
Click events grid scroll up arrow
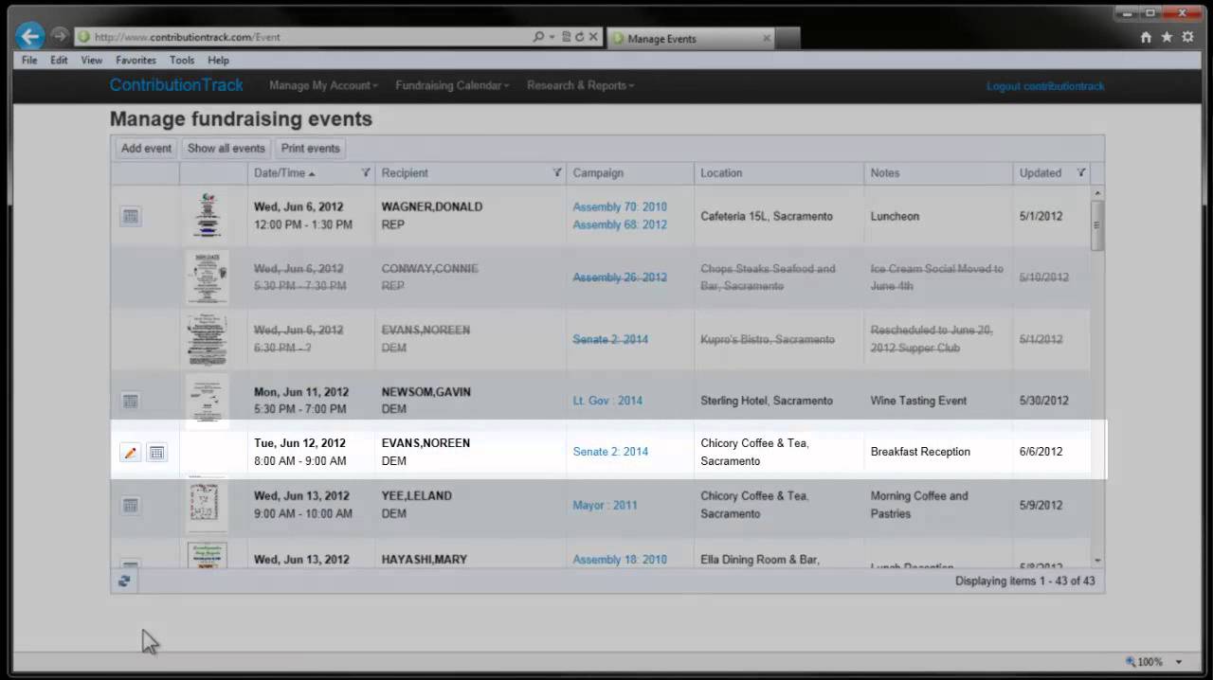(x=1097, y=192)
